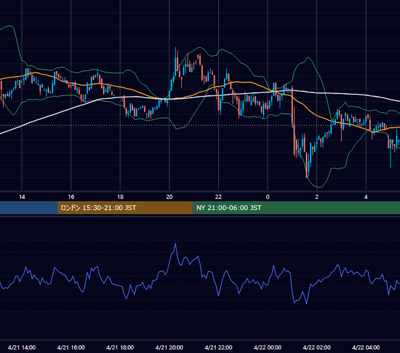
Task: Click the 4/22 04:00 date label
Action: [366, 347]
